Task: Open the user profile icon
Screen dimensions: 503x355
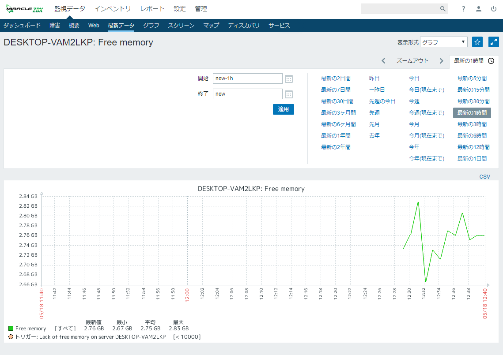Action: [x=479, y=9]
